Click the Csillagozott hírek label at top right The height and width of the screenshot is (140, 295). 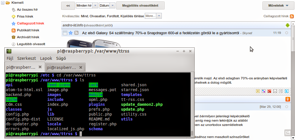click(x=276, y=16)
